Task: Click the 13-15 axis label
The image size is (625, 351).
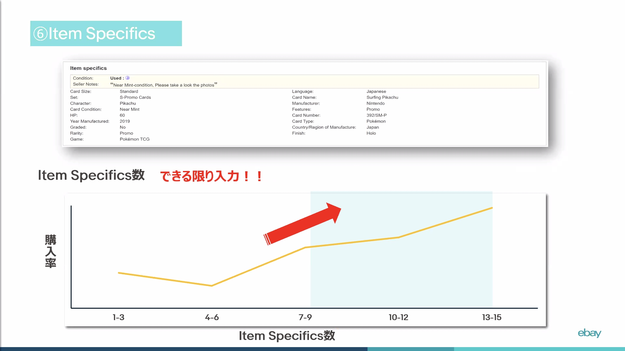Action: (492, 317)
